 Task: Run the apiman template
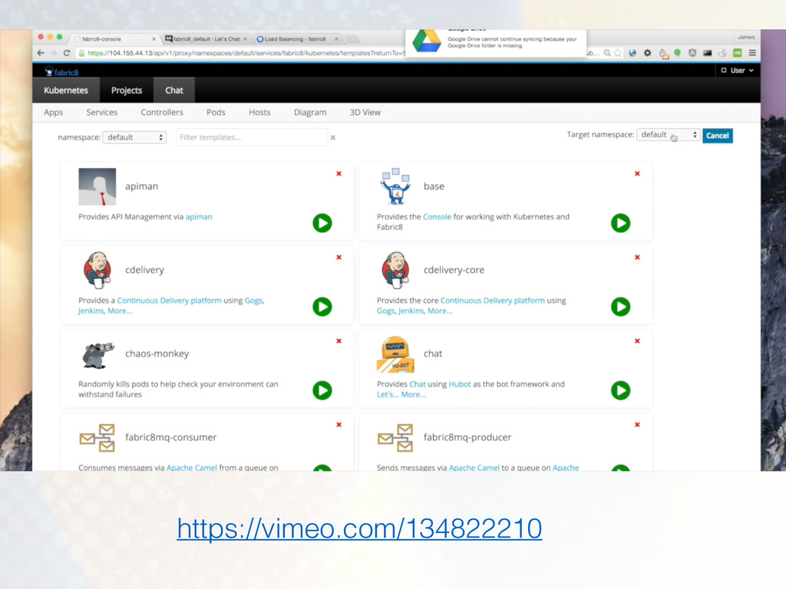tap(322, 223)
